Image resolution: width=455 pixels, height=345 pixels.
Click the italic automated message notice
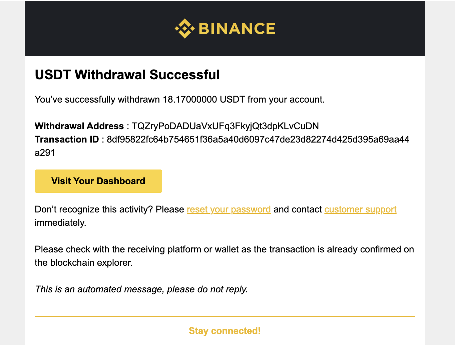(x=141, y=289)
